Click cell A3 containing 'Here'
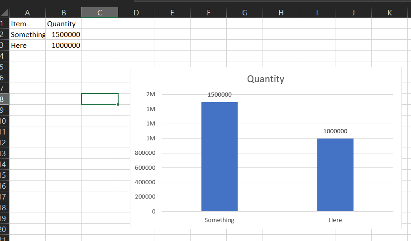 (x=27, y=45)
